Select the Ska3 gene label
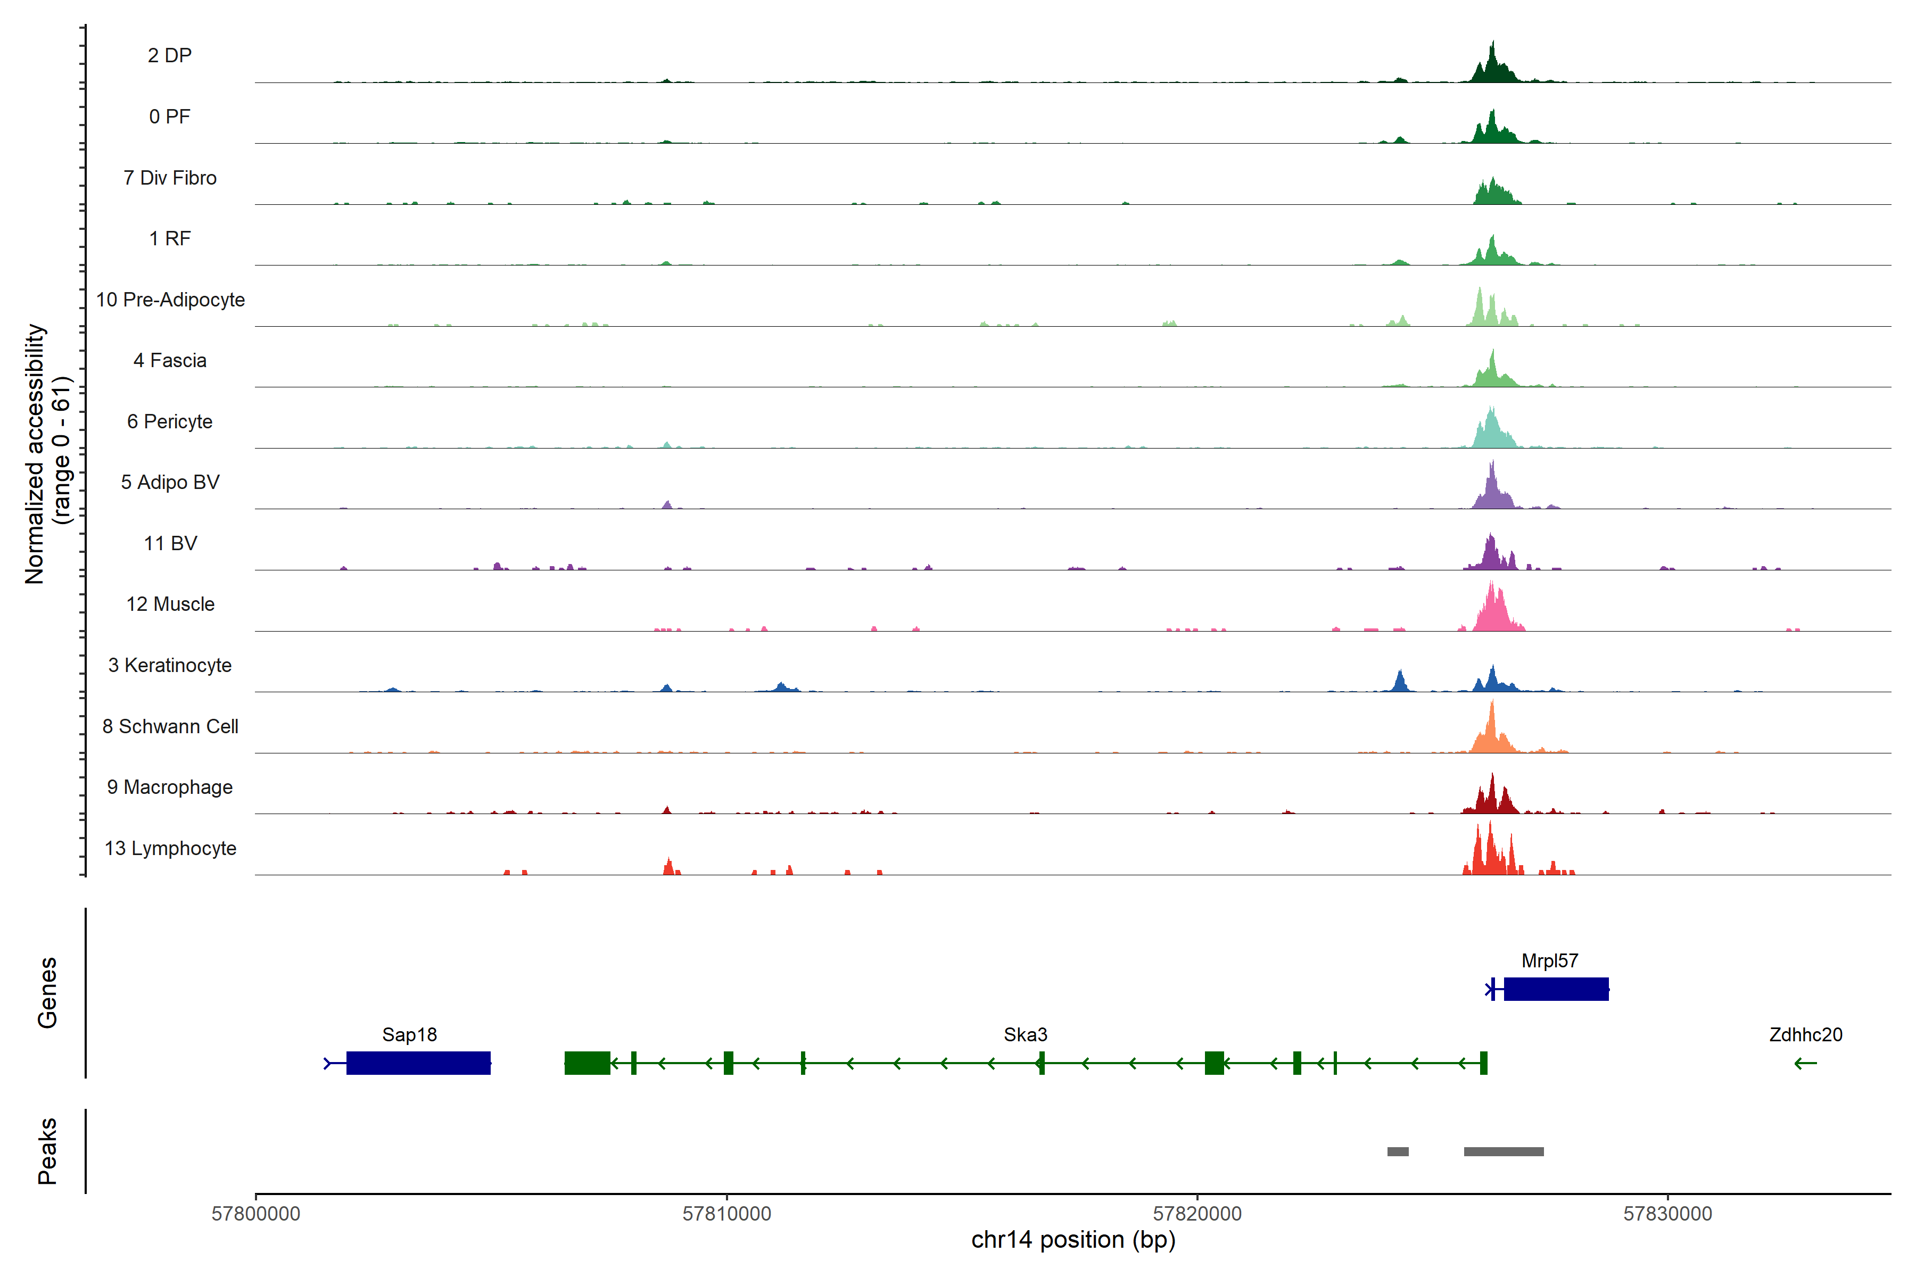This screenshot has width=1916, height=1277. 1025,1034
